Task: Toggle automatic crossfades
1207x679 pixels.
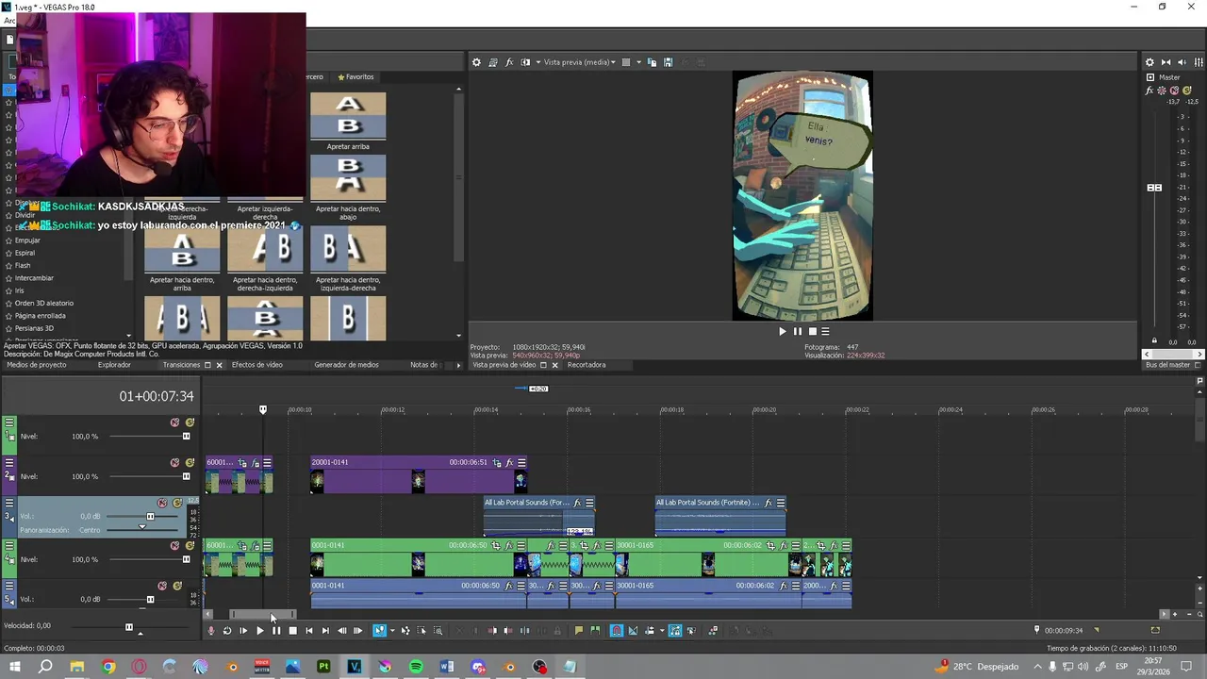Action: tap(633, 631)
